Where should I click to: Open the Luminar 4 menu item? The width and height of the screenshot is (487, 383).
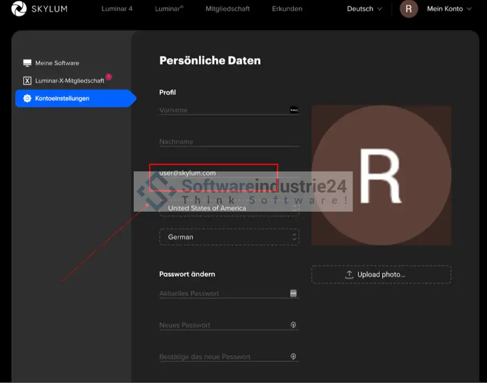117,9
